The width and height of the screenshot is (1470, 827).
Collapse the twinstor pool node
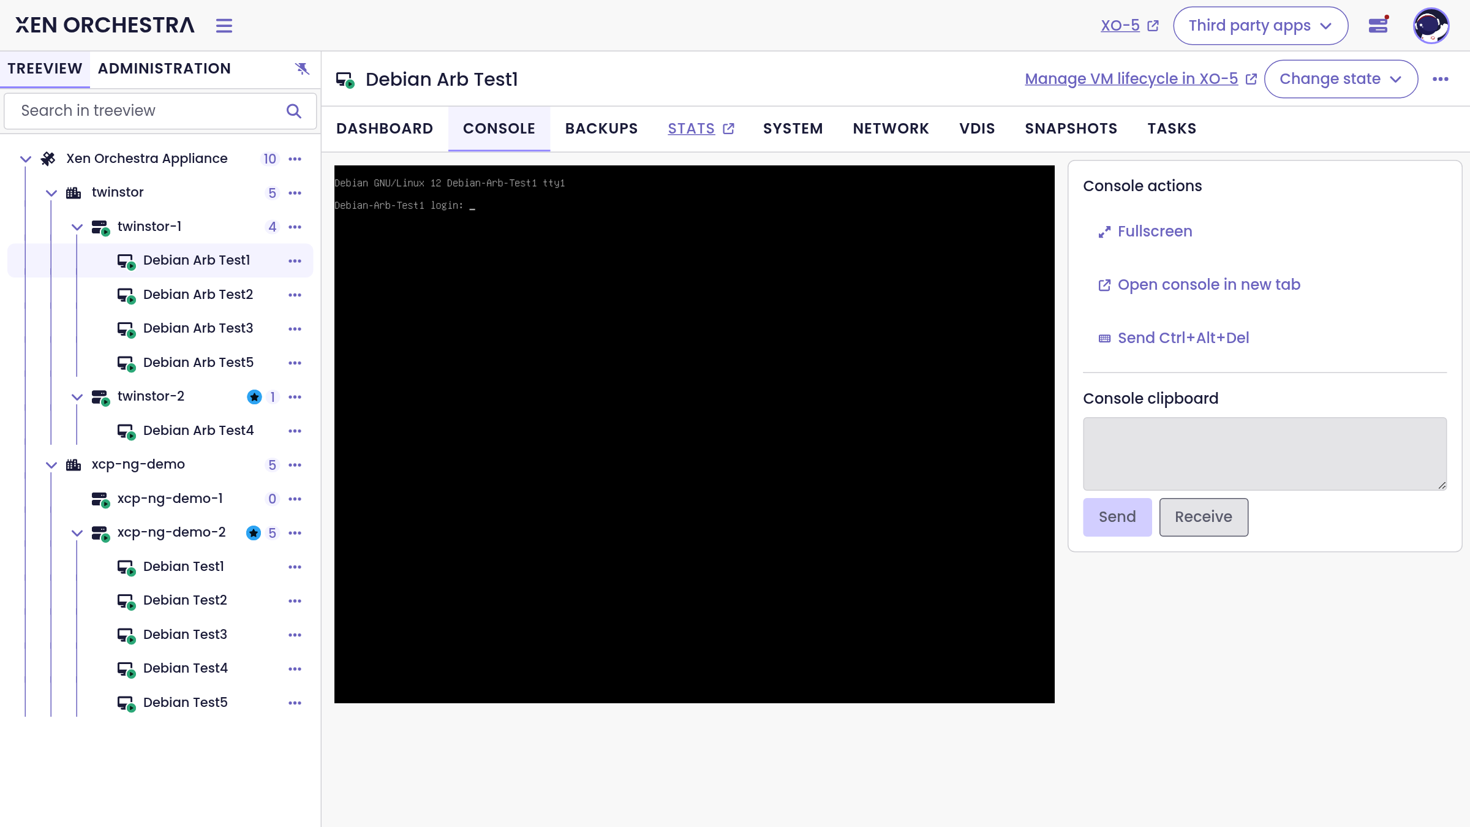[x=51, y=193]
